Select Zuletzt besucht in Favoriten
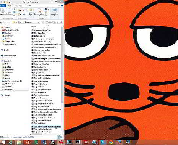 pos(10,44)
